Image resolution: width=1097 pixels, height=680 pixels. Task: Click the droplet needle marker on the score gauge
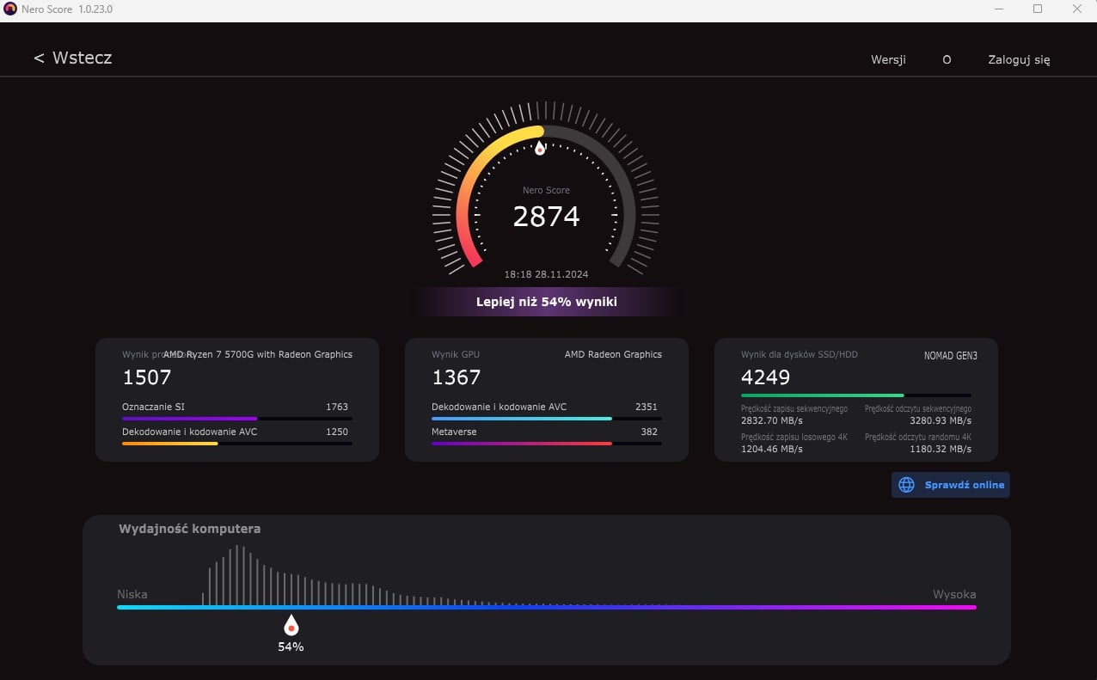tap(540, 149)
